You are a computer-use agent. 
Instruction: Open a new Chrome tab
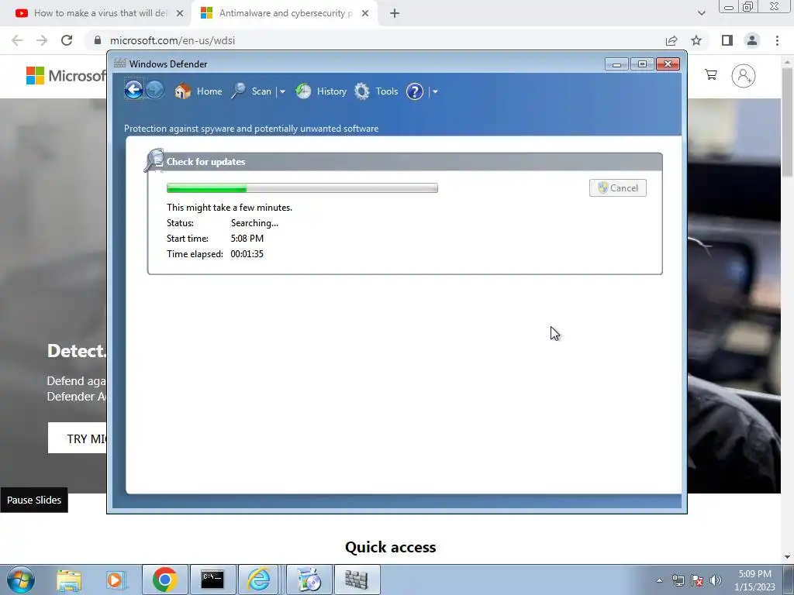point(395,13)
